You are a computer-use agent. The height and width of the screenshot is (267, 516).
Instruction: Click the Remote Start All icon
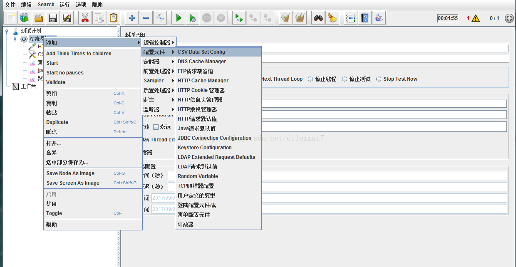click(x=239, y=18)
